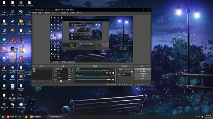Mute the first mixer channel speaker
Screen dimensions: 213x119
point(110,73)
